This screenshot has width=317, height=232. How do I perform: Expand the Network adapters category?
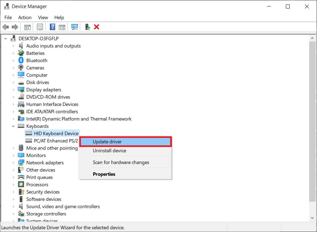point(13,162)
